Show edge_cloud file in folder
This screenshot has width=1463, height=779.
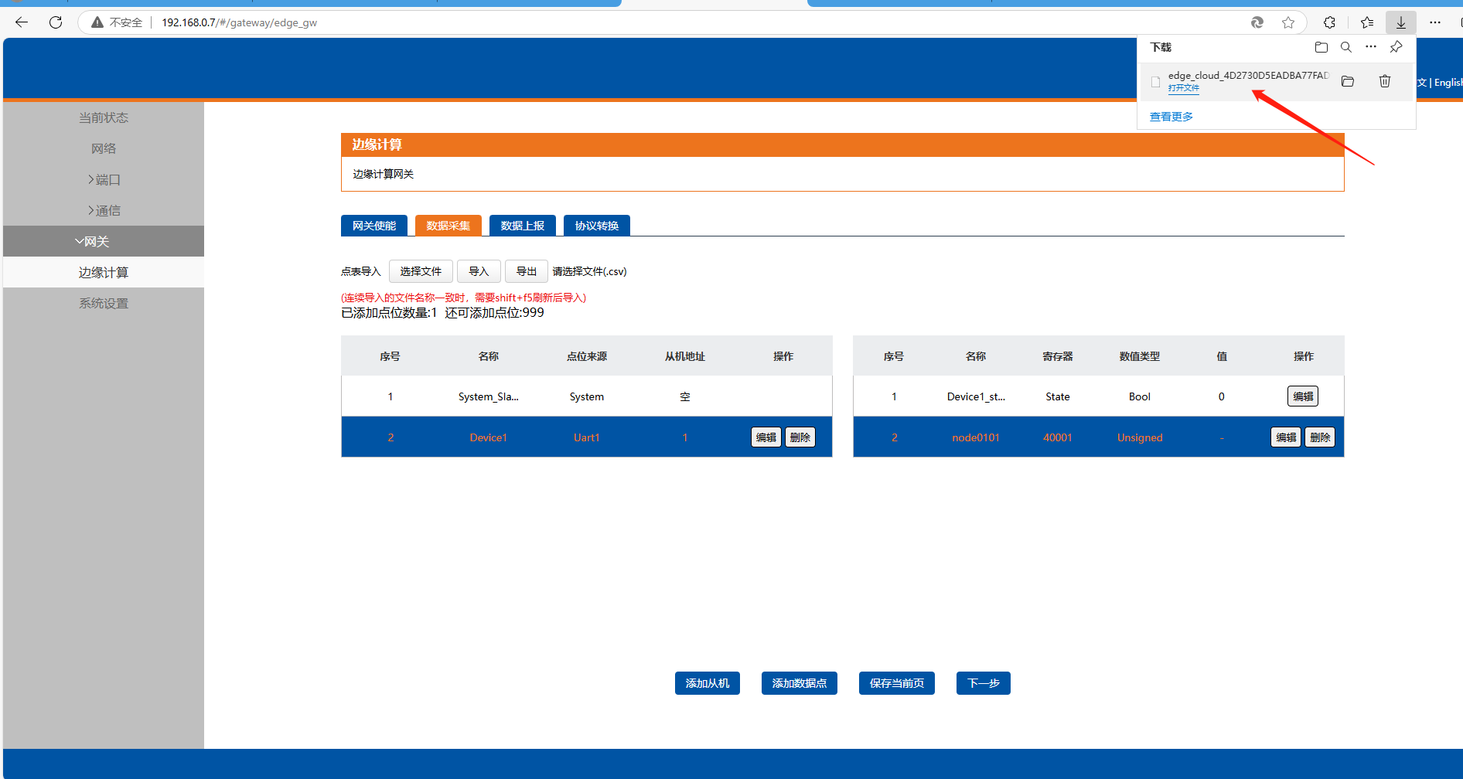(x=1348, y=81)
